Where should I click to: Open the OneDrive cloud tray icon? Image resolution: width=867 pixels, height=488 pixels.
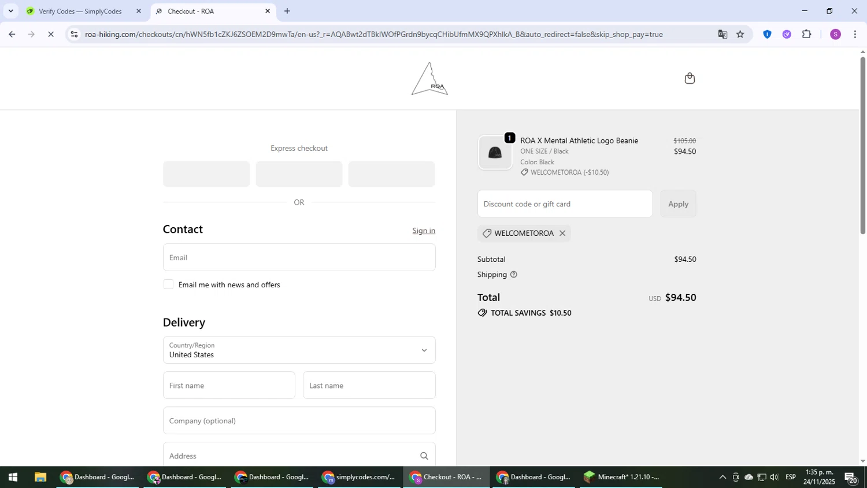click(x=749, y=477)
